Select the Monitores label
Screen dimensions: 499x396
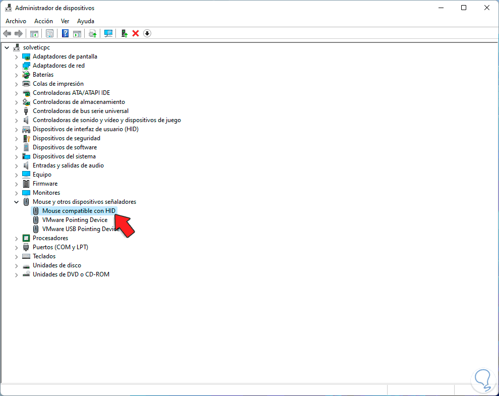46,193
